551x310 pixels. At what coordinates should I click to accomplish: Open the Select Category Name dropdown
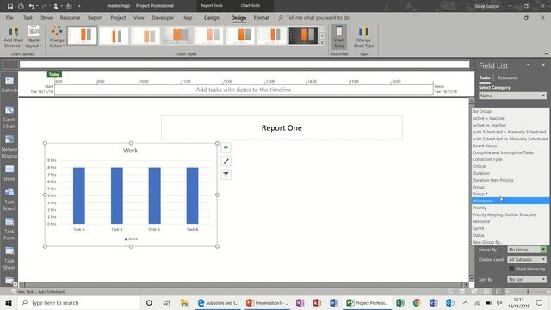click(512, 96)
